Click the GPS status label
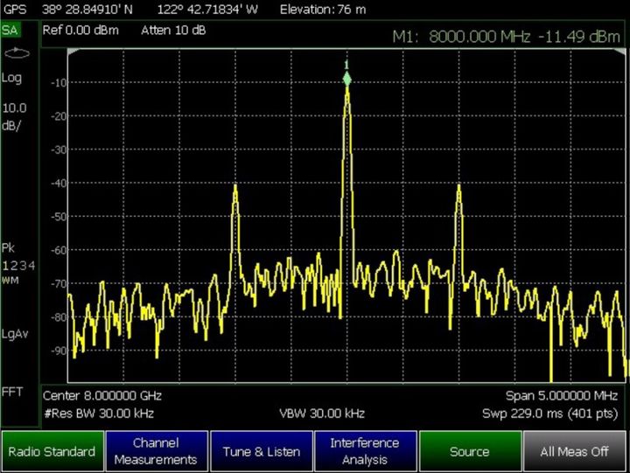The width and height of the screenshot is (630, 473). [x=14, y=9]
